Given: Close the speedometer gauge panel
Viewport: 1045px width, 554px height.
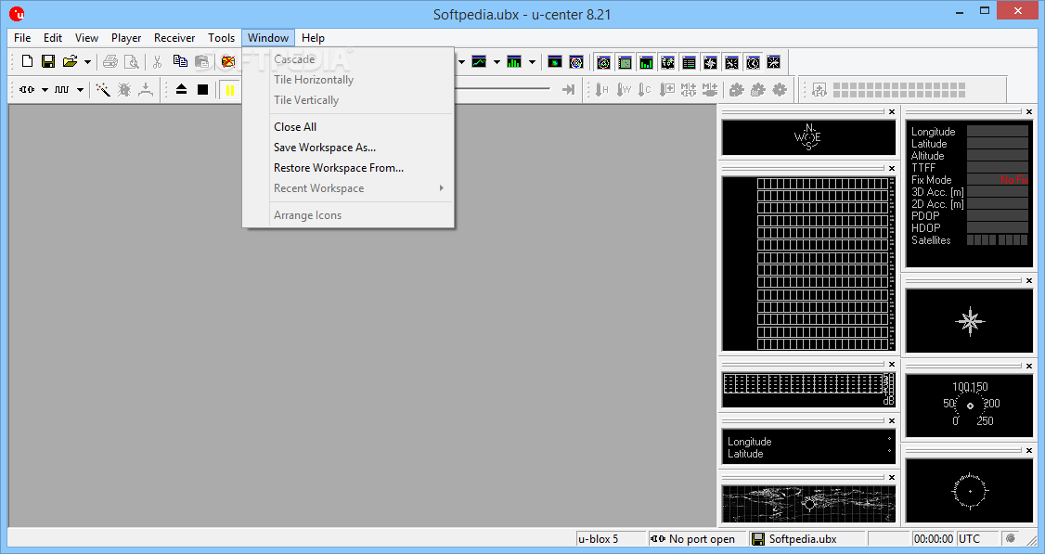Looking at the screenshot, I should tap(1029, 366).
